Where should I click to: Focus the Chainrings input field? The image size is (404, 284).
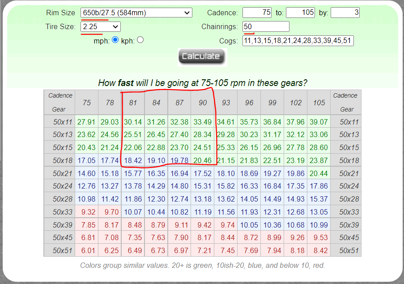(x=266, y=27)
